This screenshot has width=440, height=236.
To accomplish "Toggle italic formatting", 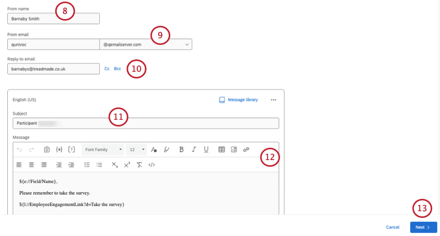I will (194, 149).
